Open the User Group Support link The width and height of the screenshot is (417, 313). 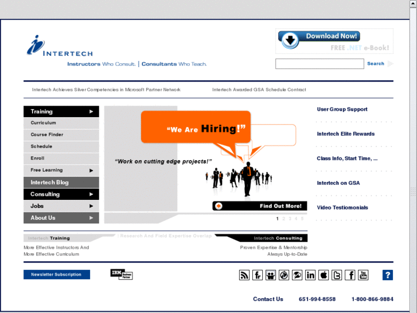tap(342, 109)
